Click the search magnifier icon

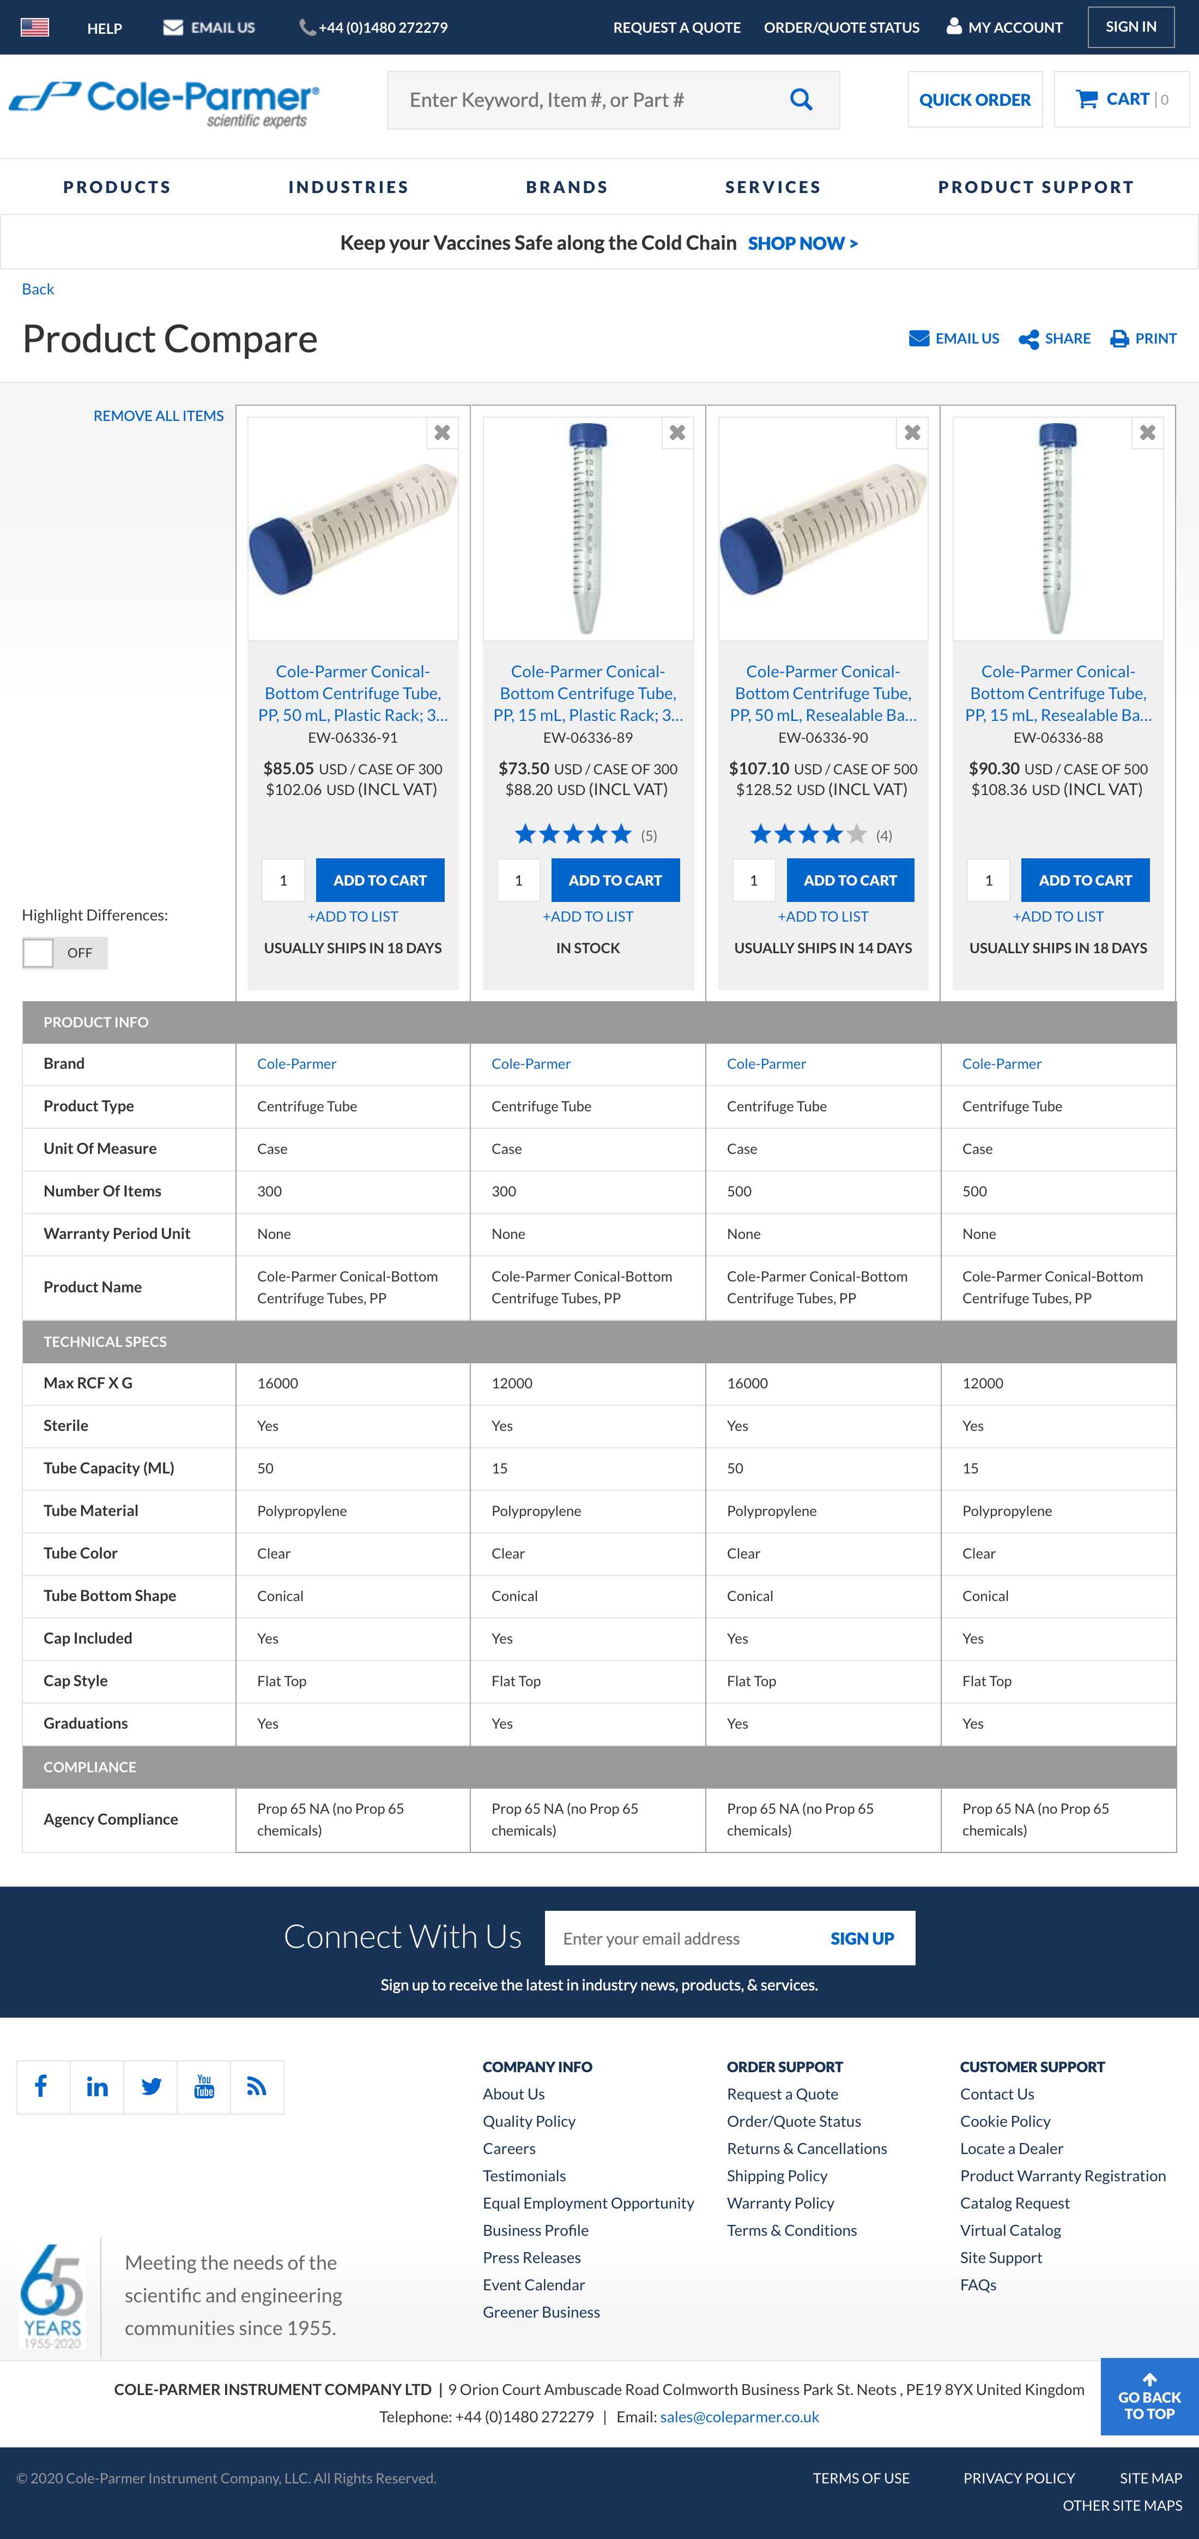(800, 99)
